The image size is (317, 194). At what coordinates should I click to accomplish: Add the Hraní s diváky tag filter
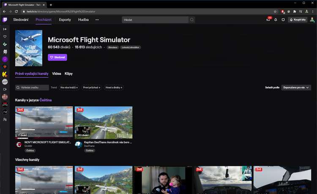click(x=114, y=87)
